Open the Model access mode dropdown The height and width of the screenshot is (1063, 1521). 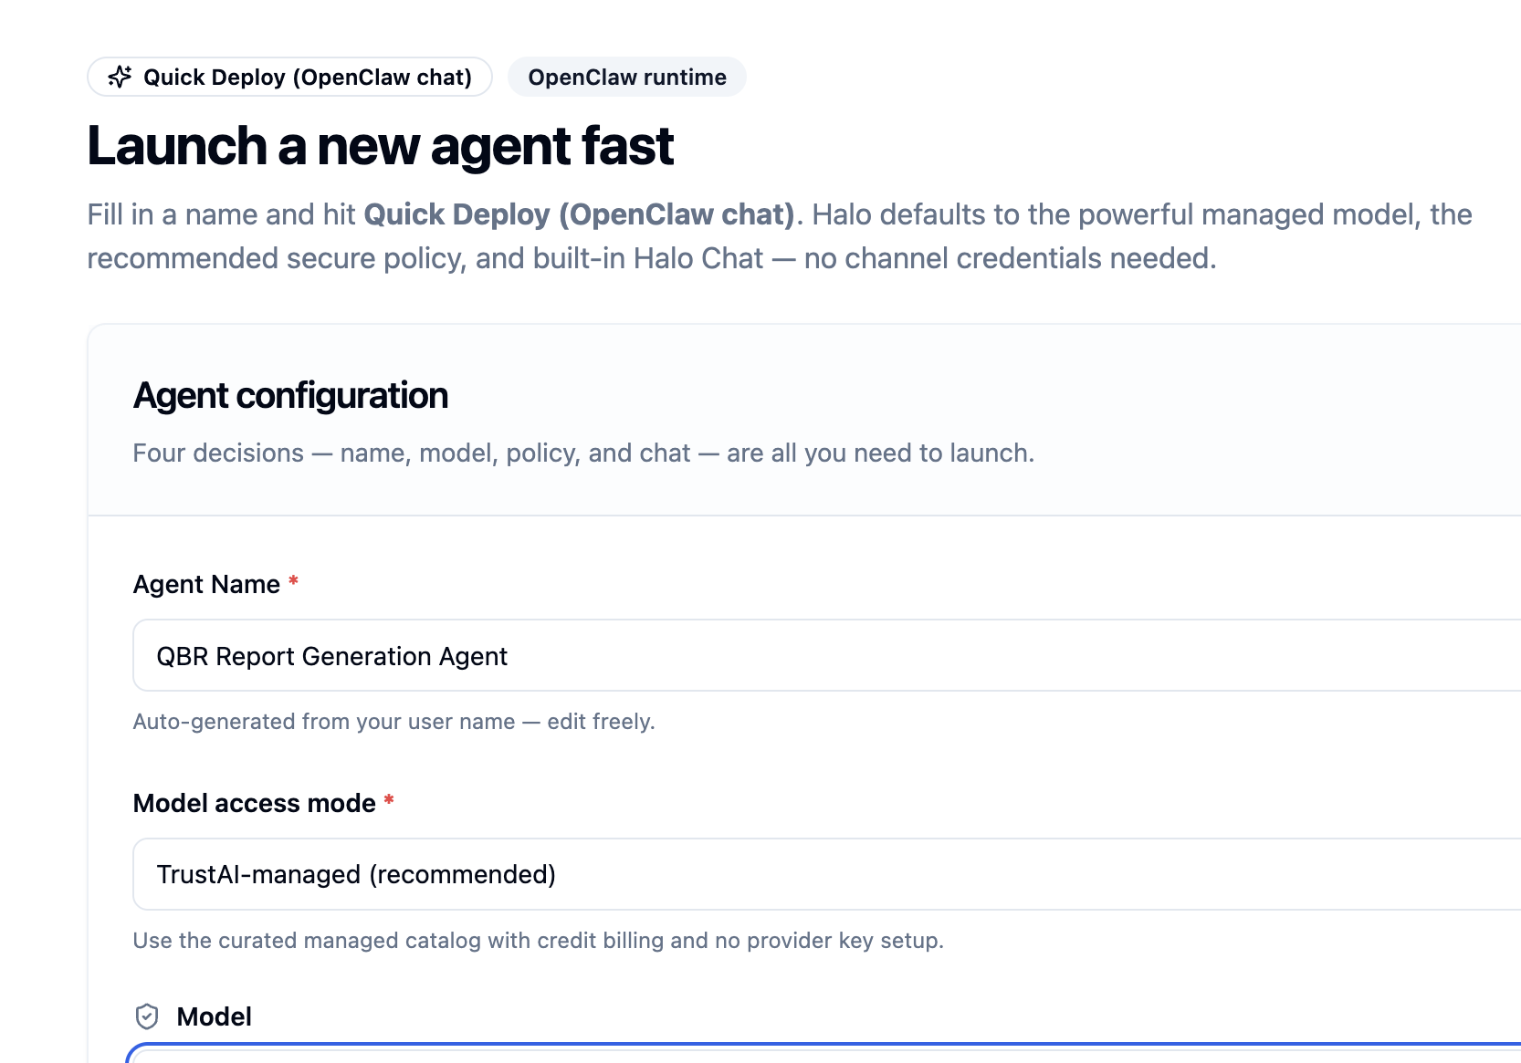[x=826, y=874]
